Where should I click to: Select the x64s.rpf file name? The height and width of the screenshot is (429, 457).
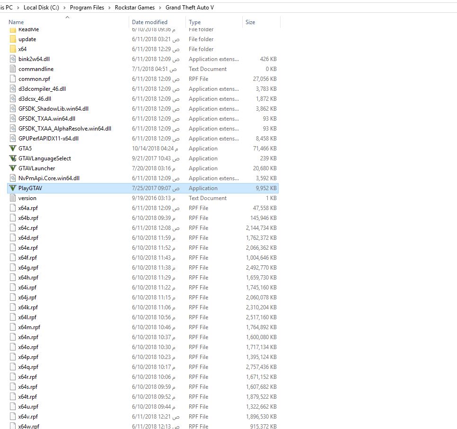click(28, 387)
